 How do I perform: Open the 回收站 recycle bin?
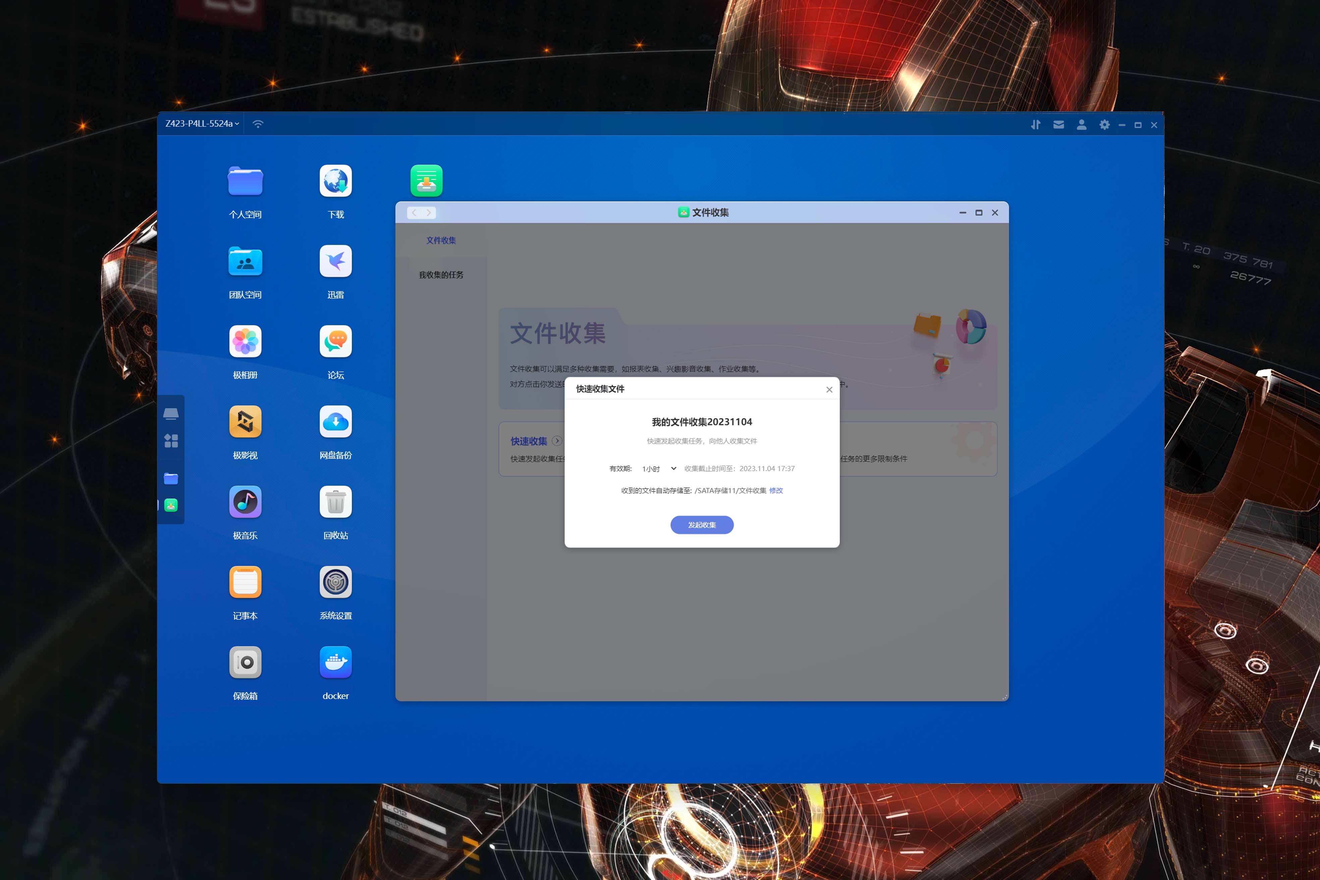click(336, 502)
